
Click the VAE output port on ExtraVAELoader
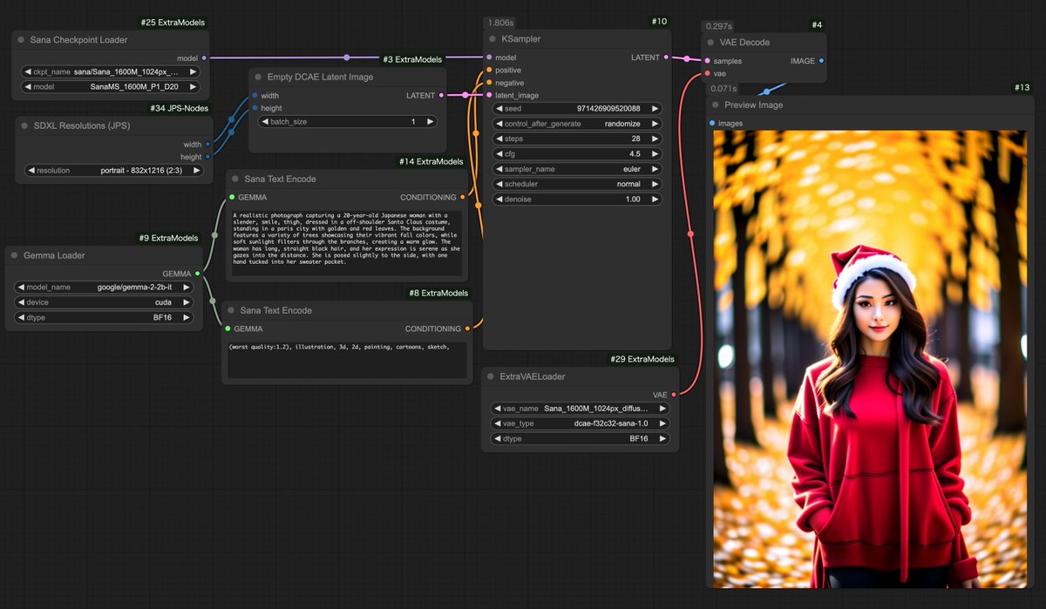click(674, 395)
